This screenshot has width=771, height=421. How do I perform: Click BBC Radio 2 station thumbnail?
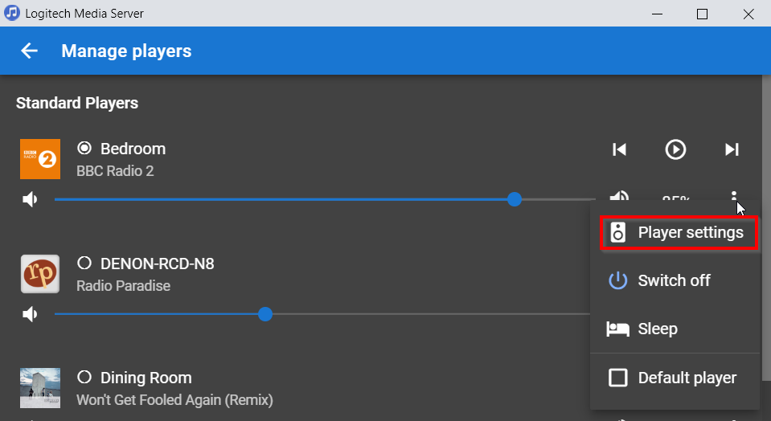click(x=40, y=159)
